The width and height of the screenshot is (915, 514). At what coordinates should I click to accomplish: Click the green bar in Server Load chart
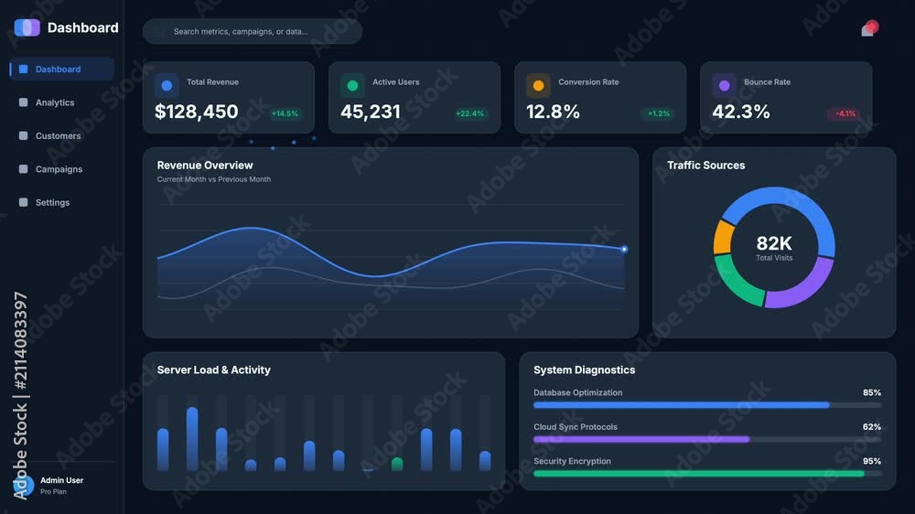397,464
